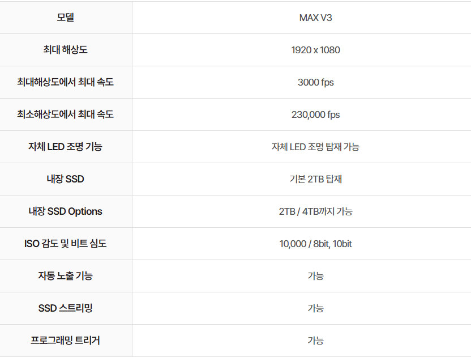
Task: Select the '2TB / 4TB까지 가능' value
Action: (x=315, y=211)
